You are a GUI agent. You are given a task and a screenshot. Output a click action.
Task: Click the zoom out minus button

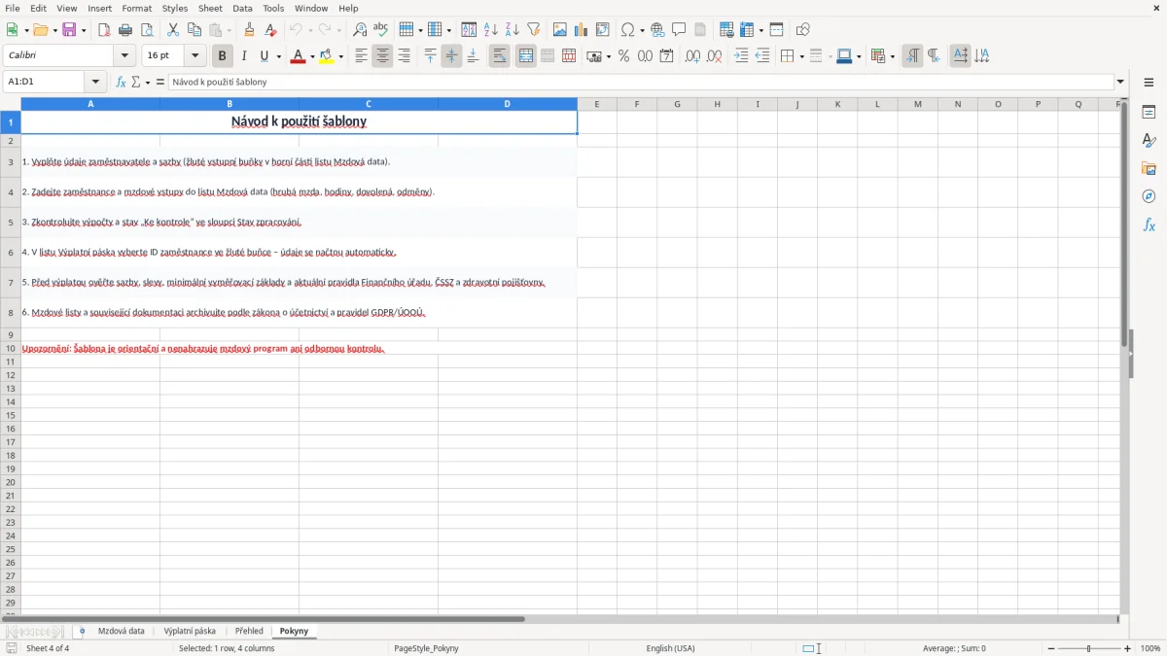pyautogui.click(x=1051, y=648)
